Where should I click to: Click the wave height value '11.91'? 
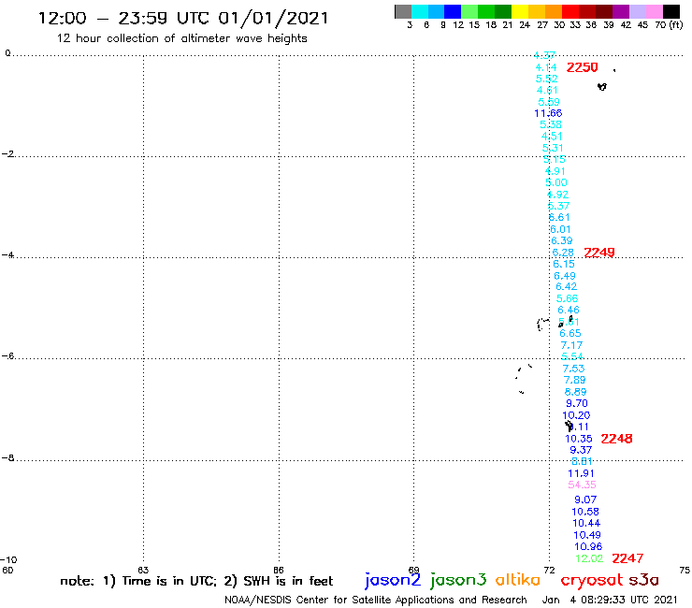click(x=581, y=473)
